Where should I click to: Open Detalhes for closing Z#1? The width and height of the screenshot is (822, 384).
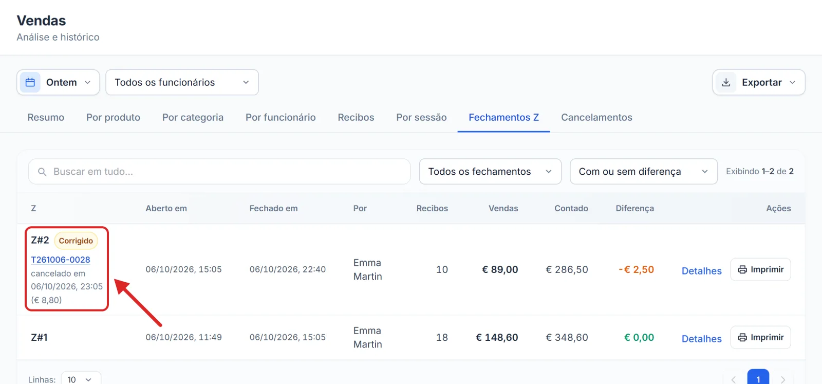click(x=701, y=339)
